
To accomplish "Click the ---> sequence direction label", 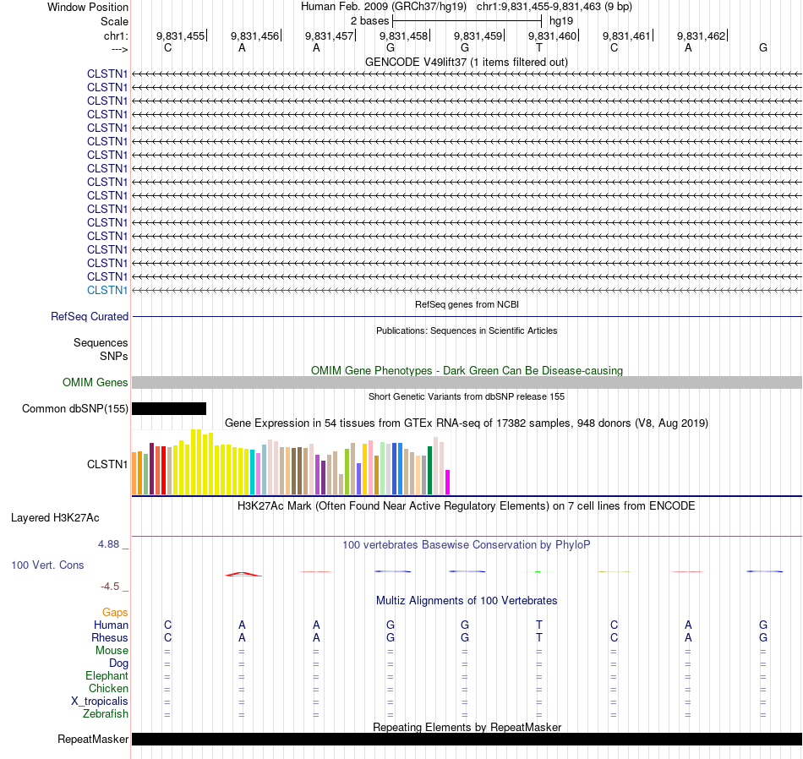I will coord(119,49).
